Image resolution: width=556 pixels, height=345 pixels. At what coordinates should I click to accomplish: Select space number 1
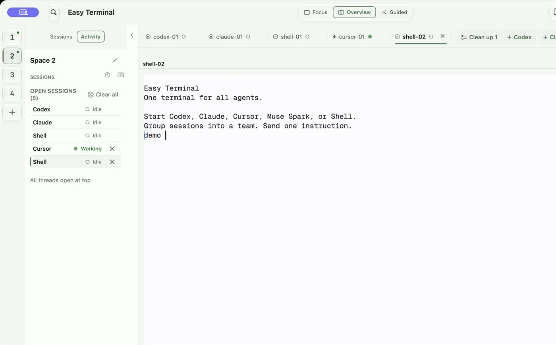12,37
